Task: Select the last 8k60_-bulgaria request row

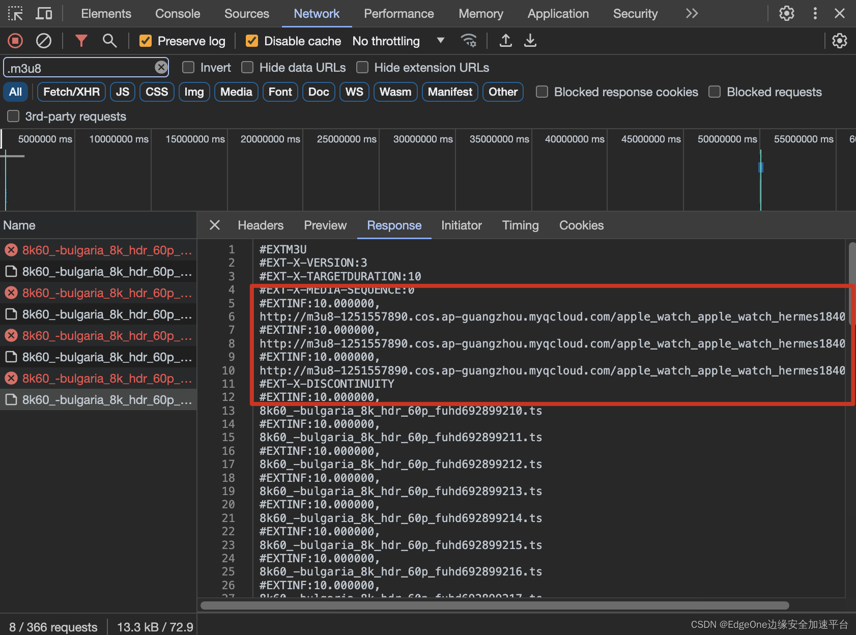Action: click(x=98, y=400)
